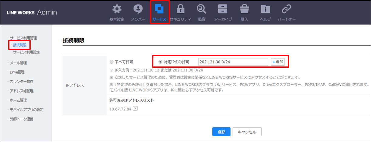Click the 保存 button
Viewport: 371px width, 142px height.
[x=221, y=132]
